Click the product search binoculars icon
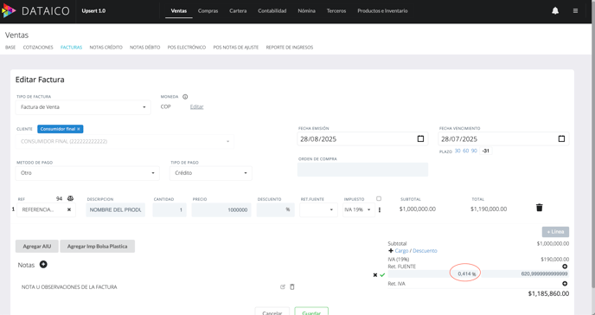The height and width of the screenshot is (315, 595). pos(70,198)
